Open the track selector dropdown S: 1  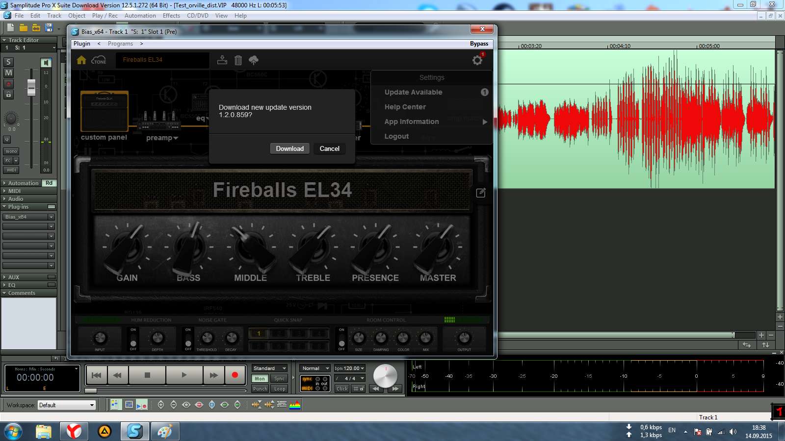(x=28, y=48)
